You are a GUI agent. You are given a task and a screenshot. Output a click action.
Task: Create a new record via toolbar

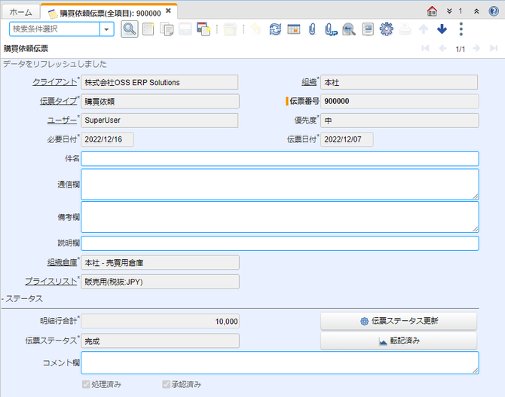pyautogui.click(x=148, y=29)
